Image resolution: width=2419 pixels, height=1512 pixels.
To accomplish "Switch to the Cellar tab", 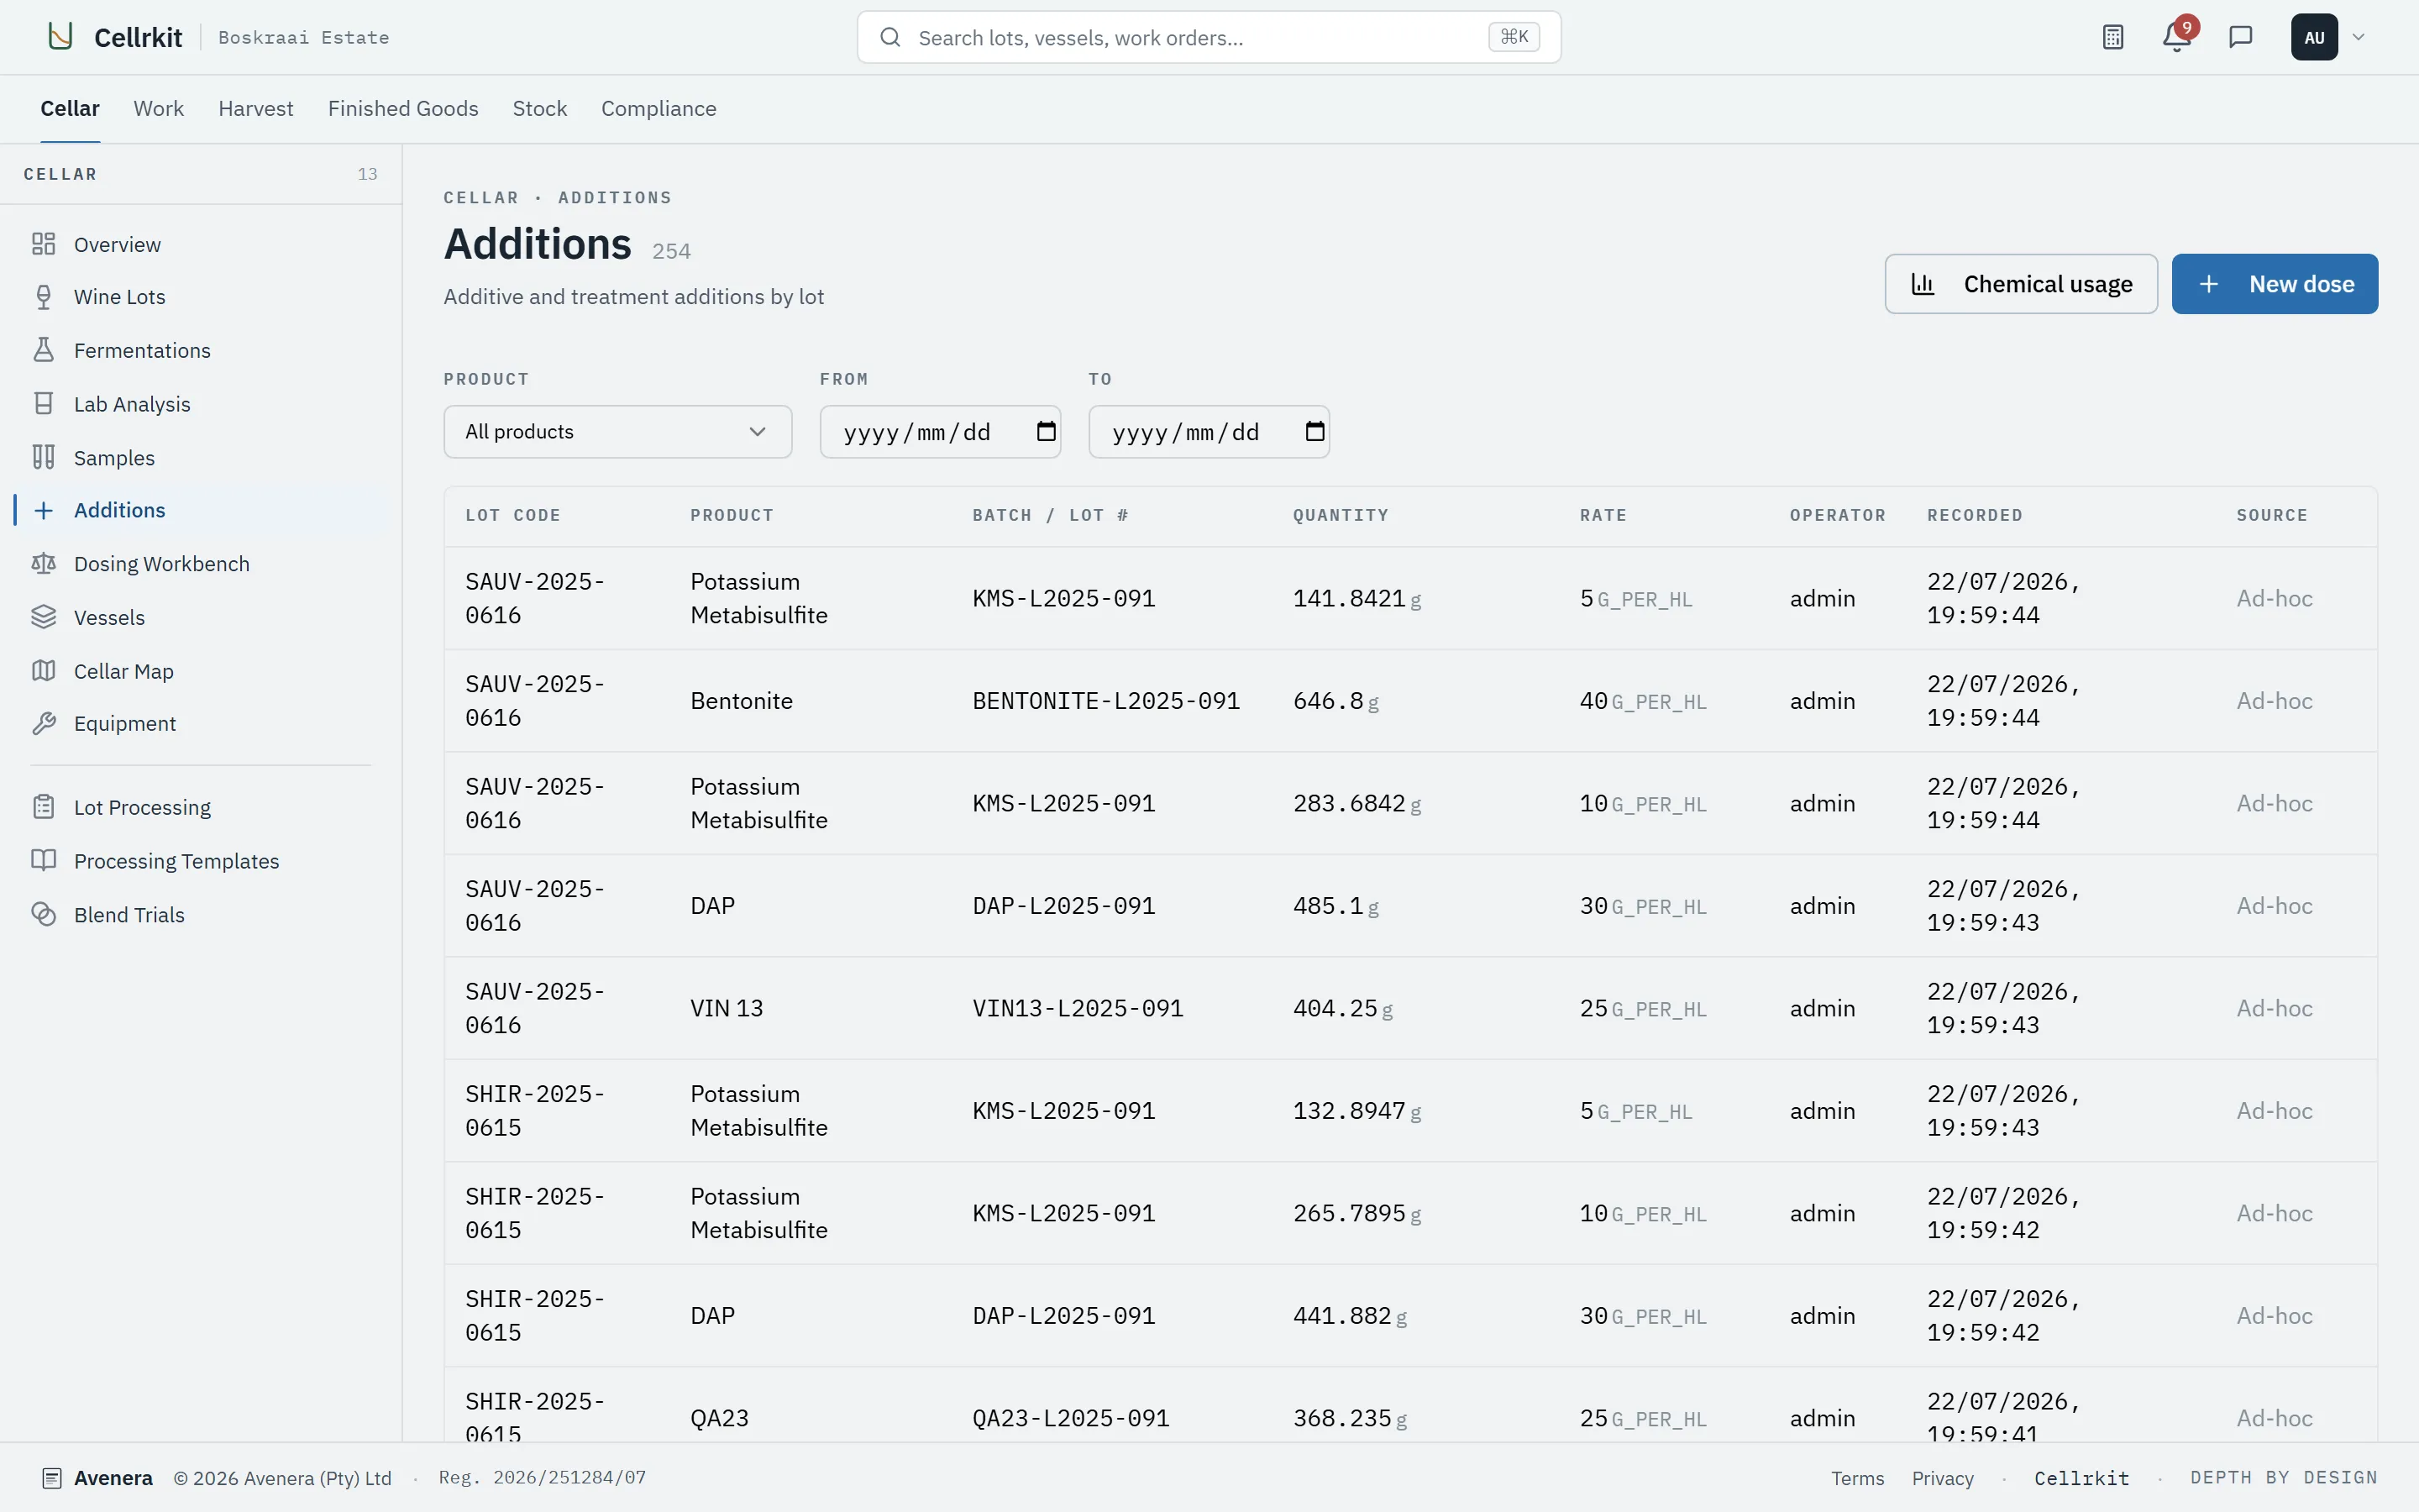I will (70, 108).
